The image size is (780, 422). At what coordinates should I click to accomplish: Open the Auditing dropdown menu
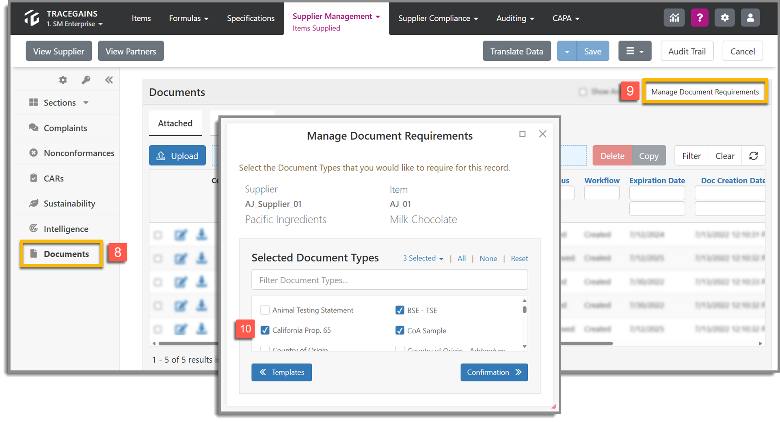tap(515, 18)
